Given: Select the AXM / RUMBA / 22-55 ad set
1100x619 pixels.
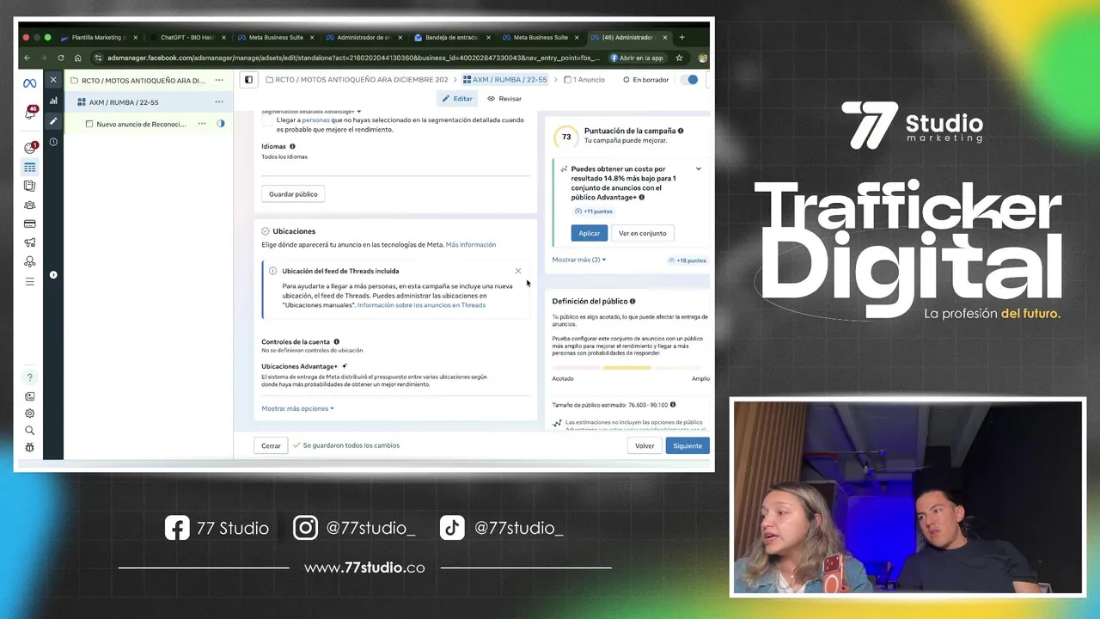Looking at the screenshot, I should 124,102.
